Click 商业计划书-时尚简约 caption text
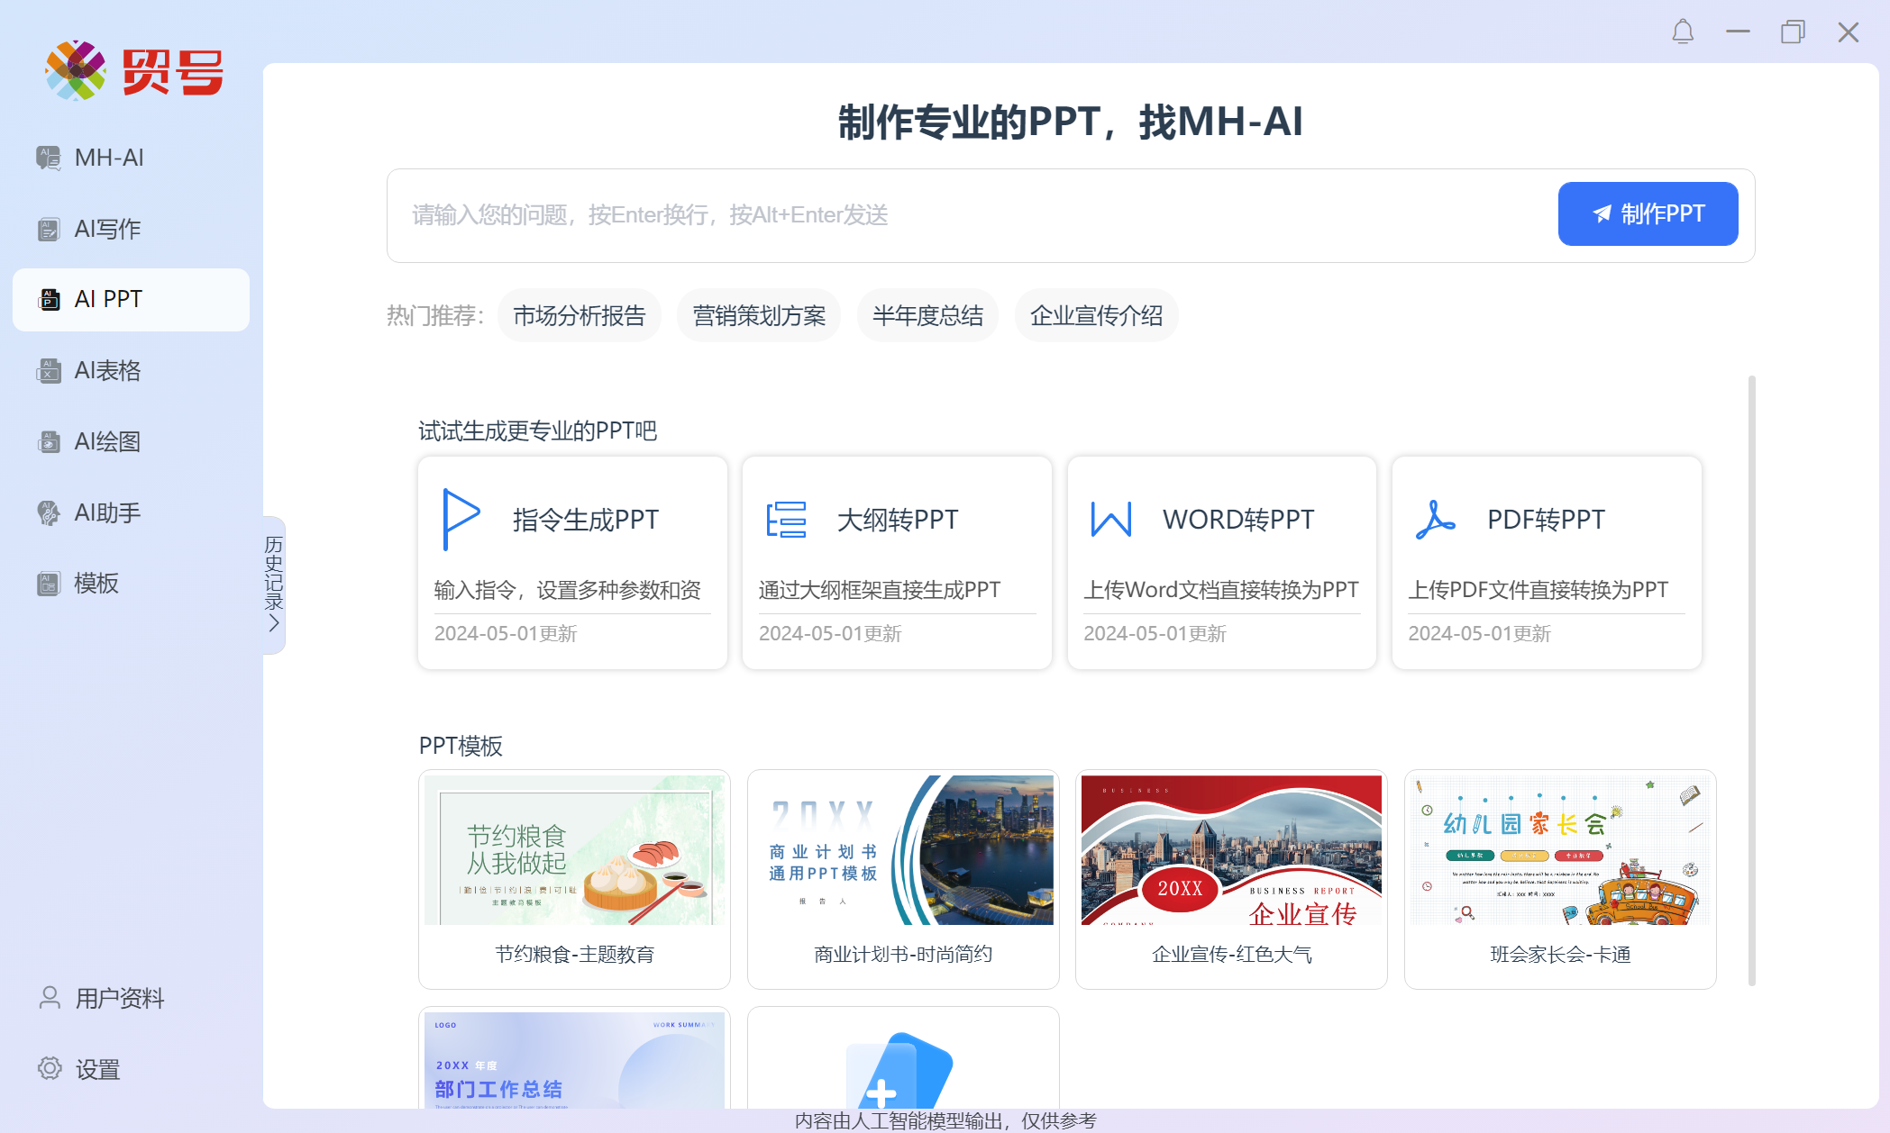This screenshot has height=1133, width=1890. click(x=903, y=955)
